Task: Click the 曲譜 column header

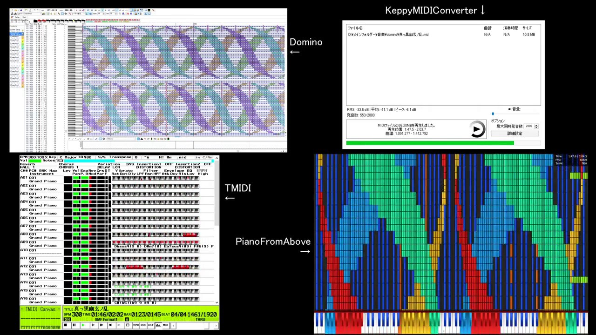Action: click(488, 28)
